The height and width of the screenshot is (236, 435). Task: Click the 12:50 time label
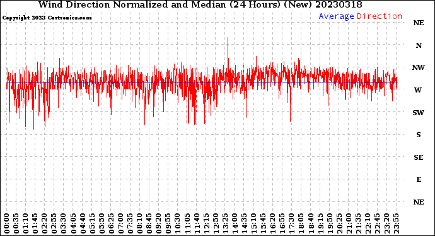point(216,223)
